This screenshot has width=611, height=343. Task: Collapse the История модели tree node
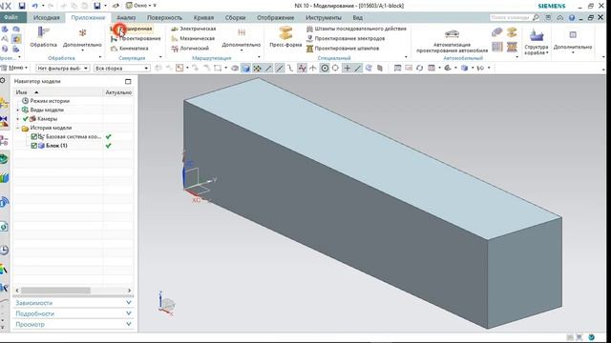click(17, 128)
